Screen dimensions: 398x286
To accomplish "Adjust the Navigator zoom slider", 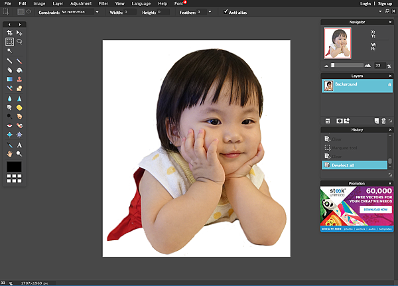I will 333,65.
